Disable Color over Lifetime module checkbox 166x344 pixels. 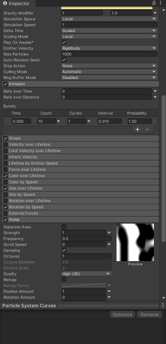tap(5, 176)
